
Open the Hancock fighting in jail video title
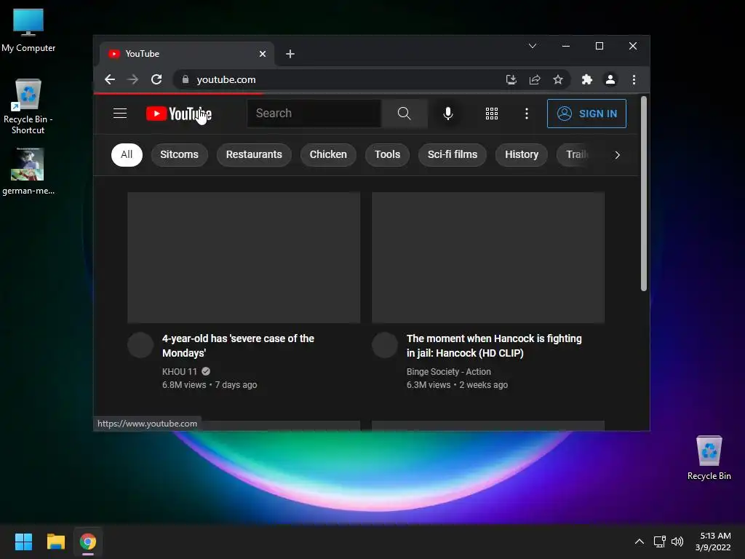point(494,346)
